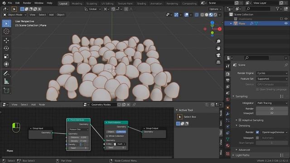Switch to the Modeling workspace tab
Viewport: 290px width, 163px height.
pyautogui.click(x=77, y=4)
